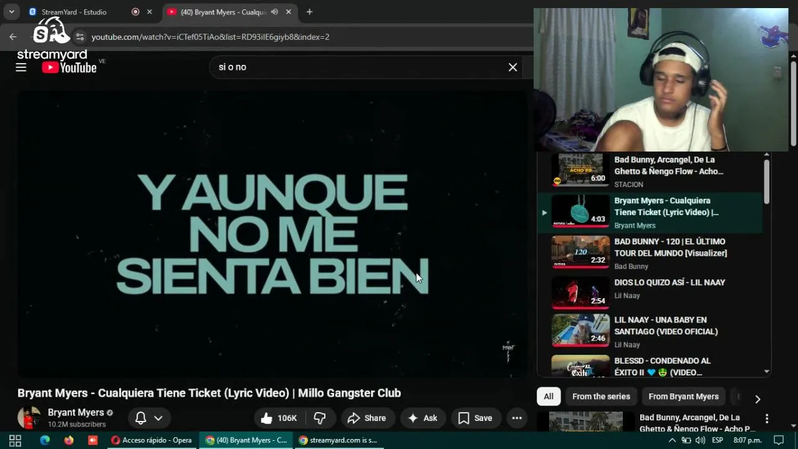
Task: Launch Firefox from taskbar
Action: (69, 440)
